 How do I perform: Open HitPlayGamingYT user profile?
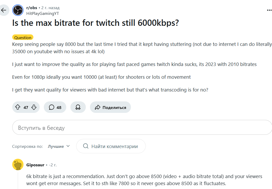43,14
